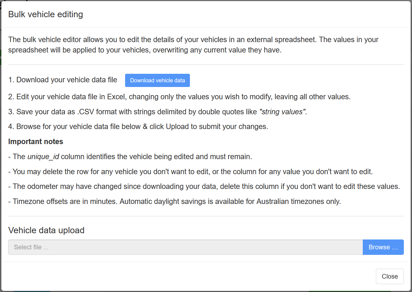Close the Bulk vehicle editing dialog
This screenshot has width=412, height=292.
pyautogui.click(x=390, y=276)
